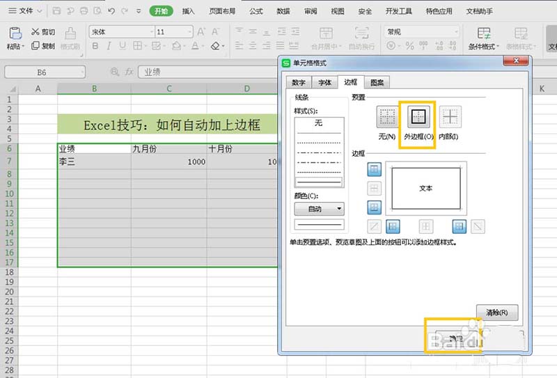Select the Inside (内部) border preset
This screenshot has width=557, height=378.
point(450,117)
